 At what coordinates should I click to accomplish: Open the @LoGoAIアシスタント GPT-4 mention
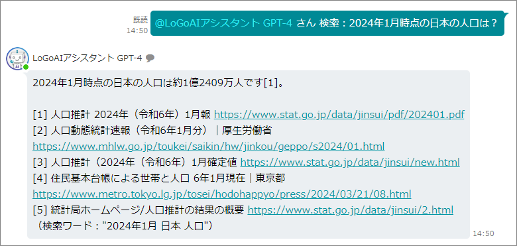223,23
